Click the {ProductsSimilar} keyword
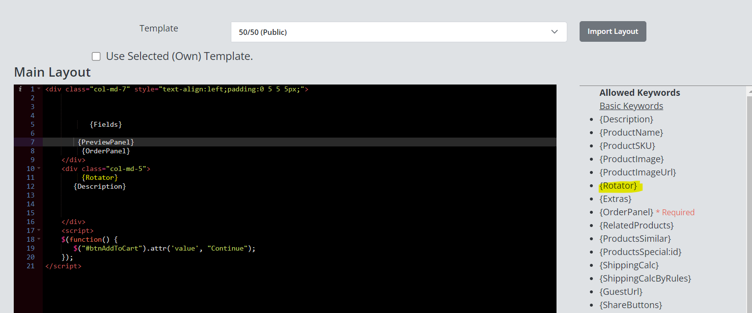The height and width of the screenshot is (313, 752). click(635, 239)
